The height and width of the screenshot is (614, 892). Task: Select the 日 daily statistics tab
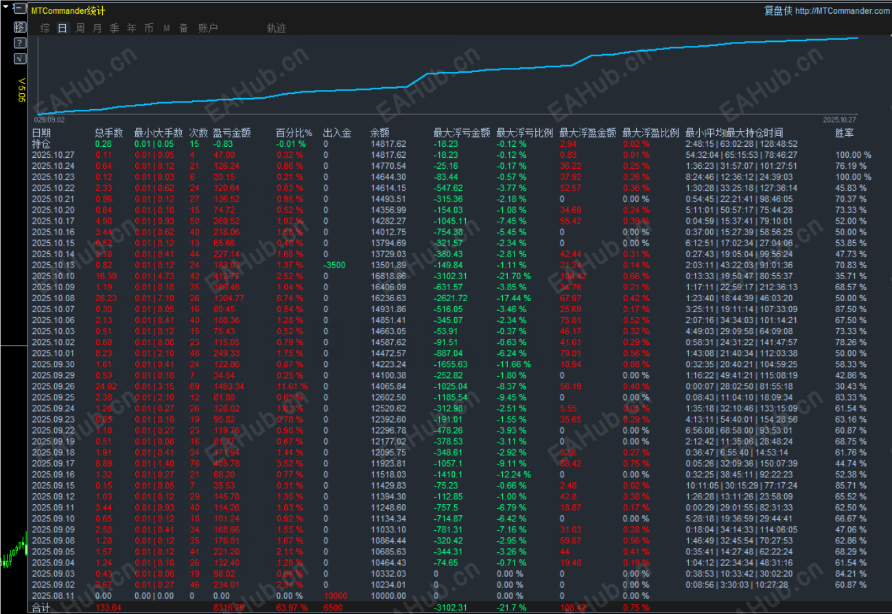click(x=62, y=28)
